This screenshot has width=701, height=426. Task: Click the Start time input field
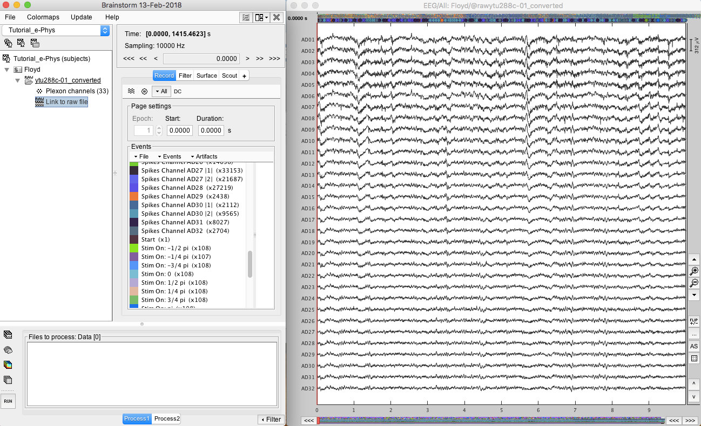coord(179,130)
